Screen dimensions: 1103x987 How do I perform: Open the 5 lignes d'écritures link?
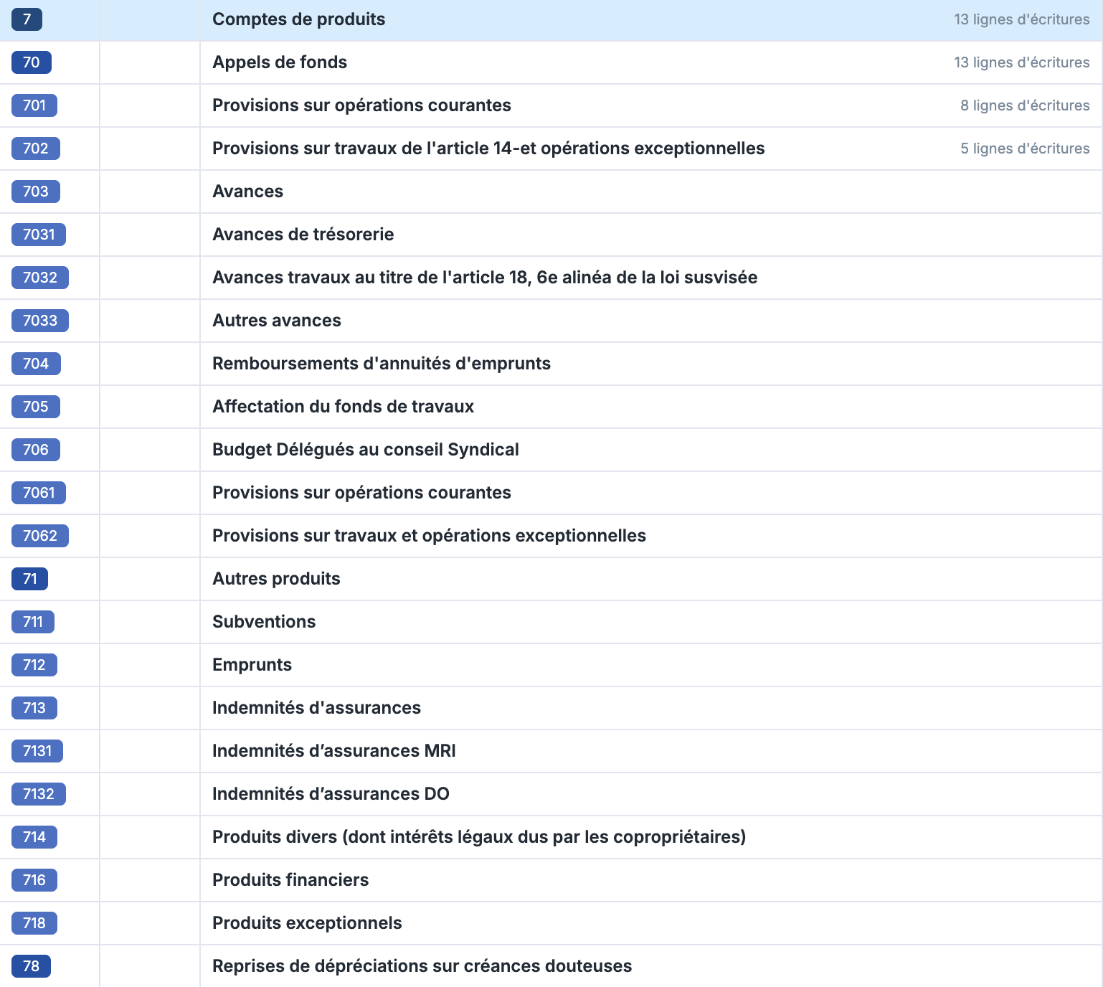pyautogui.click(x=1024, y=148)
